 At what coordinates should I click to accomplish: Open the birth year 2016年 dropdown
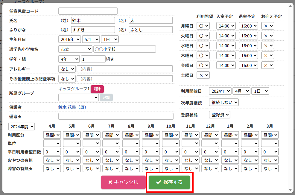pyautogui.click(x=70, y=39)
